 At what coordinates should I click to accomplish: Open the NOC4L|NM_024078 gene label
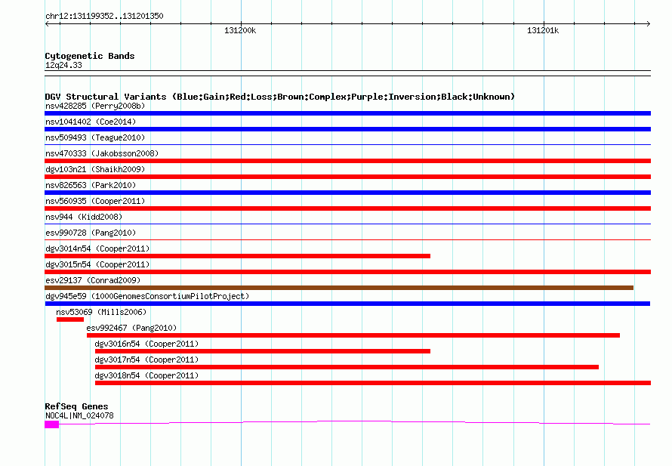(79, 416)
